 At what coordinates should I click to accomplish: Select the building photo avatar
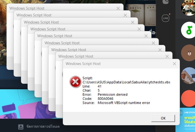(x=188, y=76)
